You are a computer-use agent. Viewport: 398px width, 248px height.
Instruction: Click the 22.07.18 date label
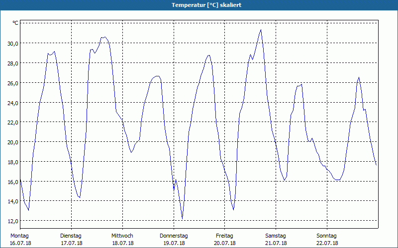point(327,243)
